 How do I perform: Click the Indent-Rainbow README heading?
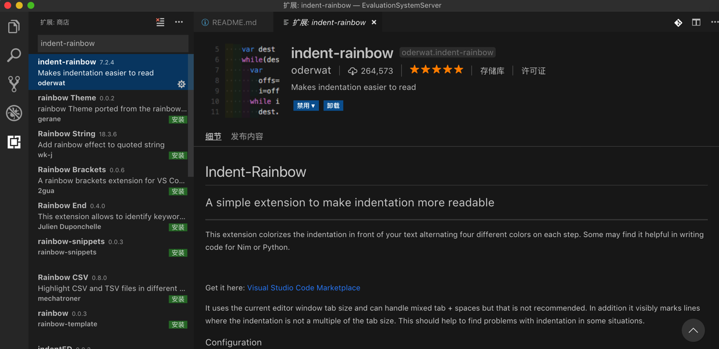click(256, 172)
